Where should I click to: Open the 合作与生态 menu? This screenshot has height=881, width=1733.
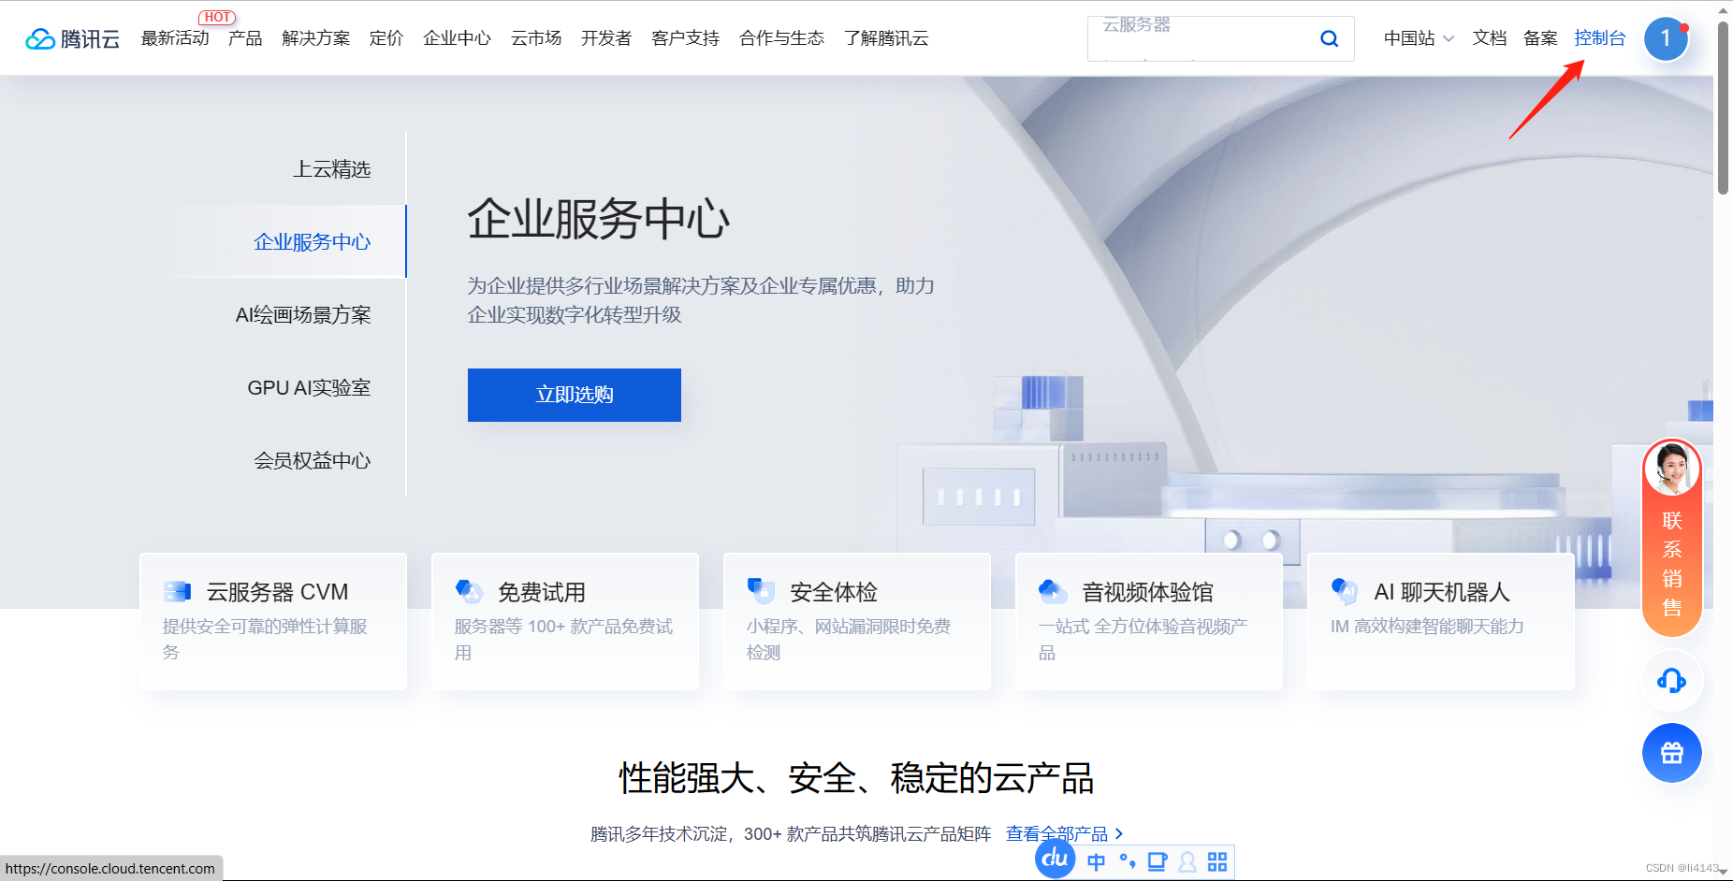(x=781, y=38)
